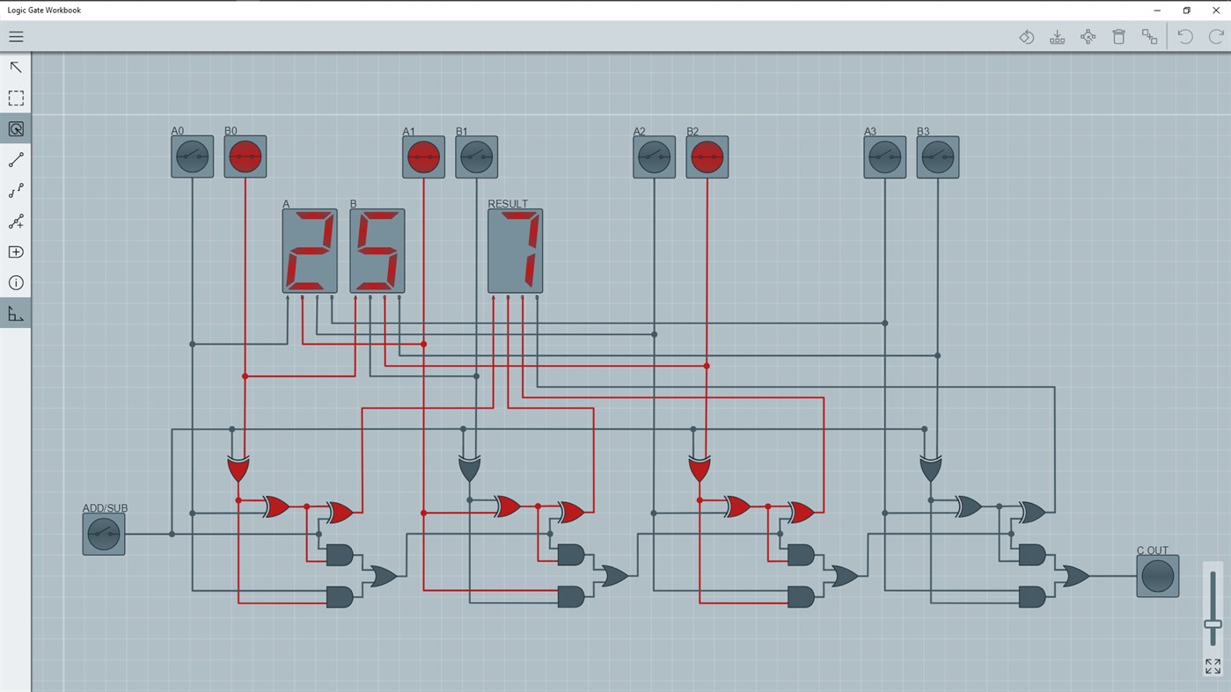Choose the straight wire drawing tool

[x=16, y=159]
